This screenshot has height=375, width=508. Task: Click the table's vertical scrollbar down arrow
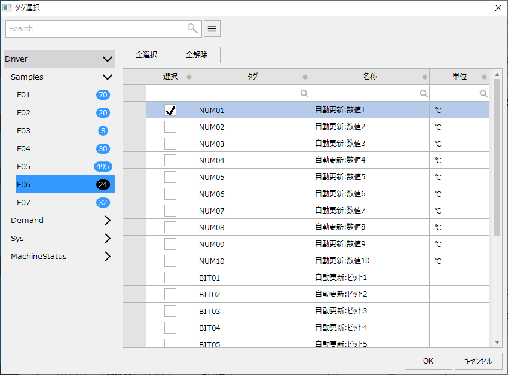(497, 342)
